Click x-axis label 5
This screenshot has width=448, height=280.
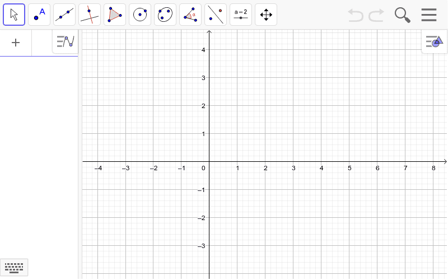click(349, 169)
